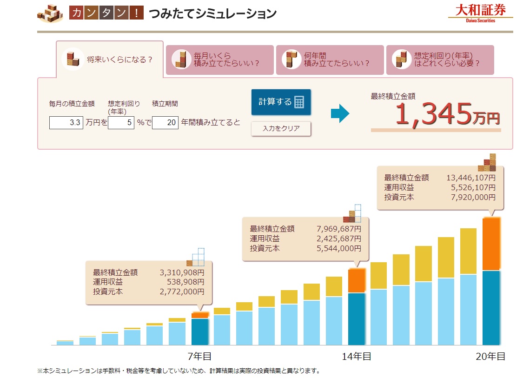Click the stacked blocks logo icon

pyautogui.click(x=50, y=13)
